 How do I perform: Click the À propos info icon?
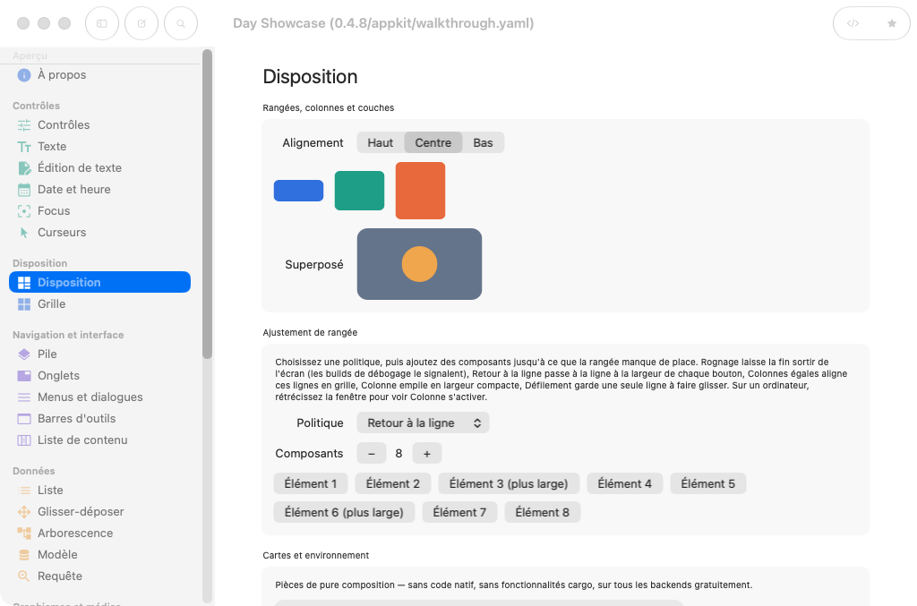pos(24,75)
